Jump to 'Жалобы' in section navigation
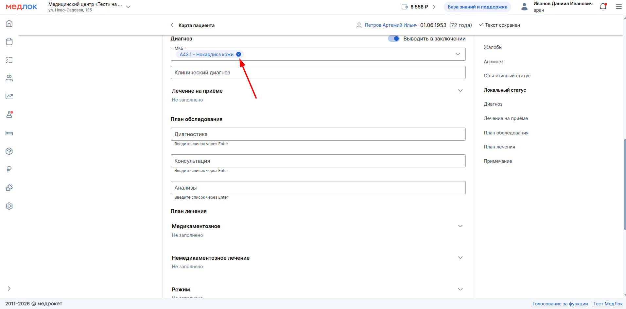Viewport: 626px width, 309px height. tap(493, 47)
